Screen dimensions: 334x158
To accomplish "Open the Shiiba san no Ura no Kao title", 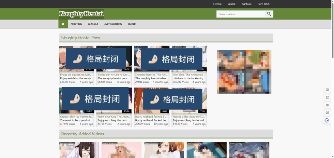I will tap(114, 75).
